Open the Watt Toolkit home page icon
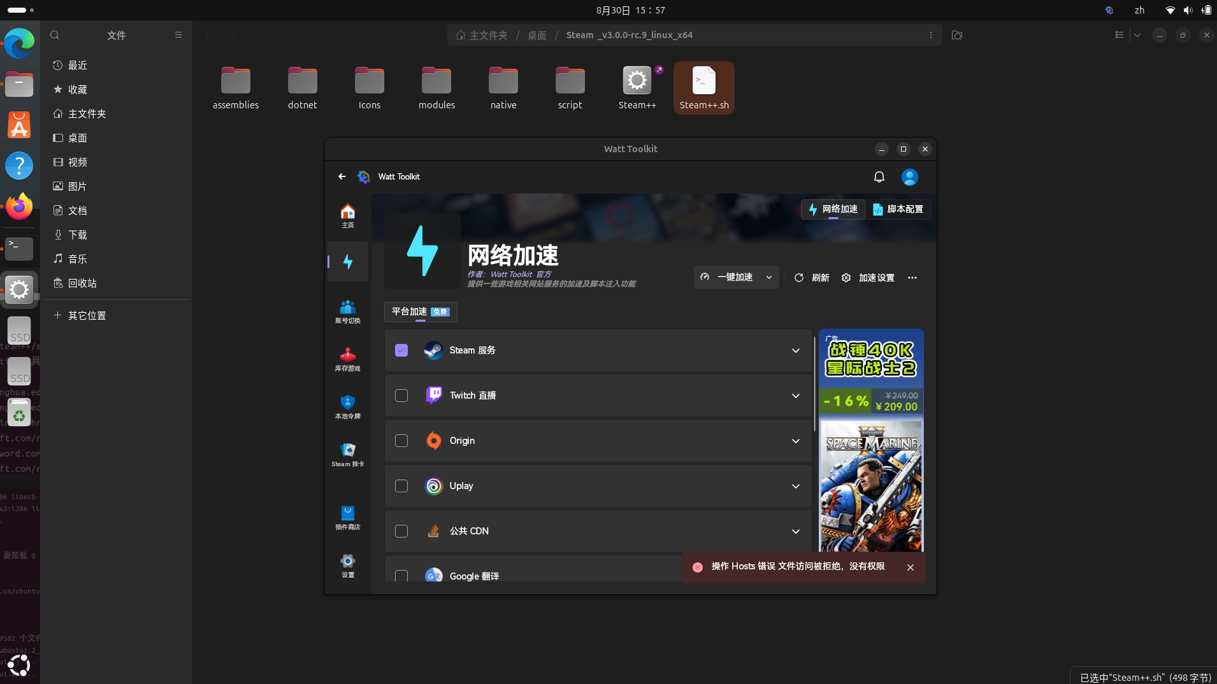 [x=347, y=215]
